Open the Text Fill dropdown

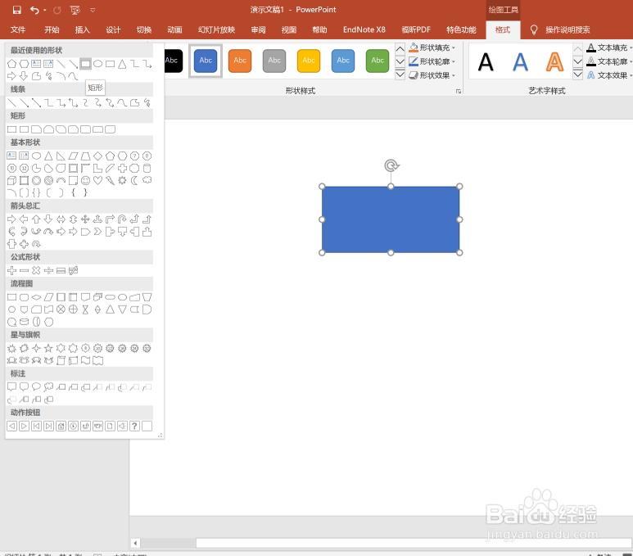coord(609,47)
